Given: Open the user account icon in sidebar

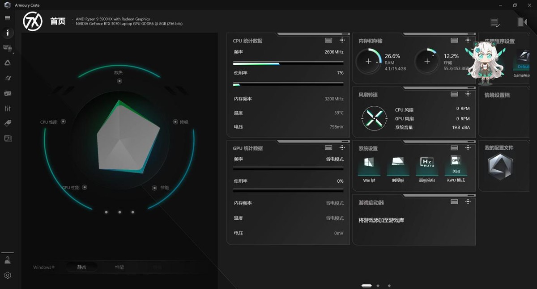Looking at the screenshot, I should pos(7,260).
